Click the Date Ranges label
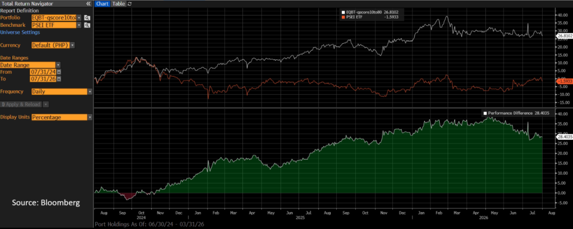573x229 pixels. coord(14,58)
